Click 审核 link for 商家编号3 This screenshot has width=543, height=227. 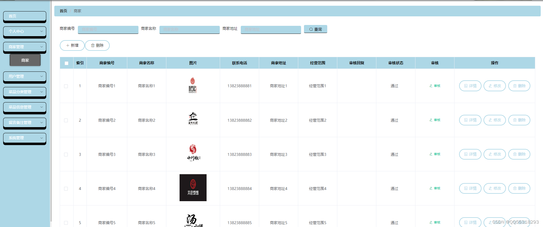435,154
